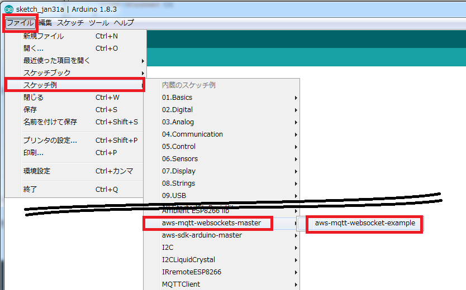Screen dimensions: 466x290
Task: Expand スケッチ例 submenu
Action: [75, 85]
